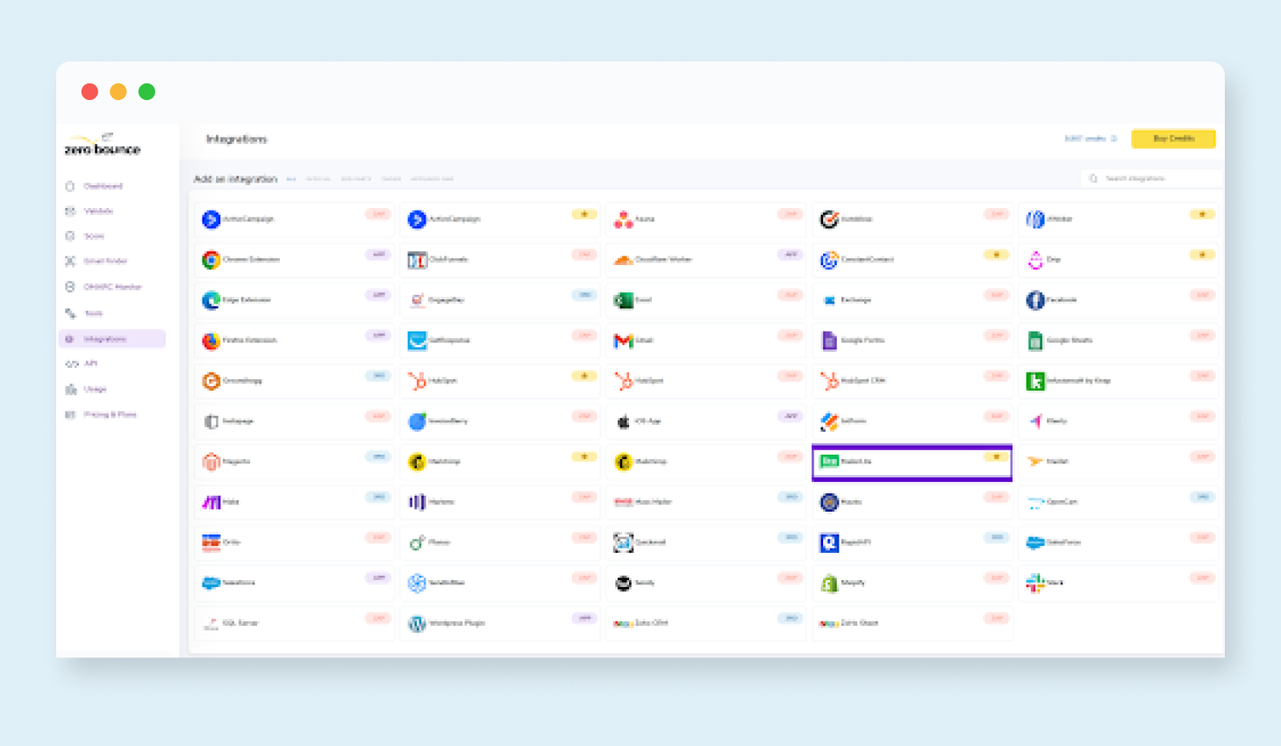Open the Keap integration card
The width and height of the screenshot is (1281, 746).
[1117, 381]
